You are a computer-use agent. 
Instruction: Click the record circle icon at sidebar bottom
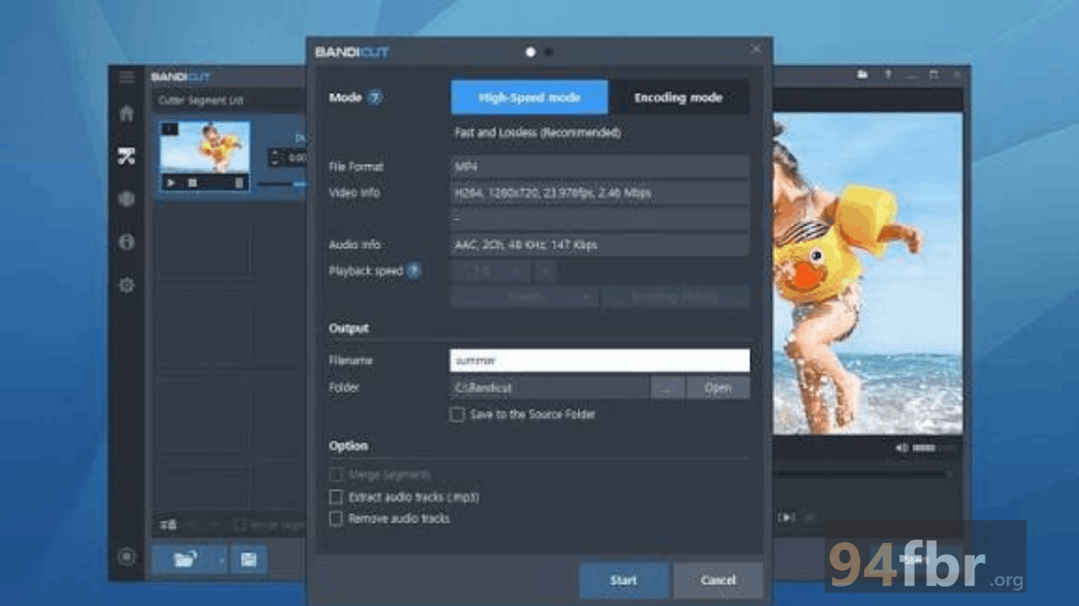[126, 557]
